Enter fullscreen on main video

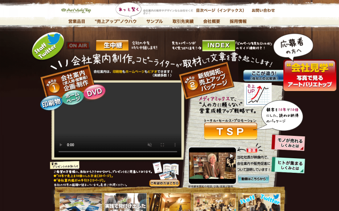coord(162,145)
